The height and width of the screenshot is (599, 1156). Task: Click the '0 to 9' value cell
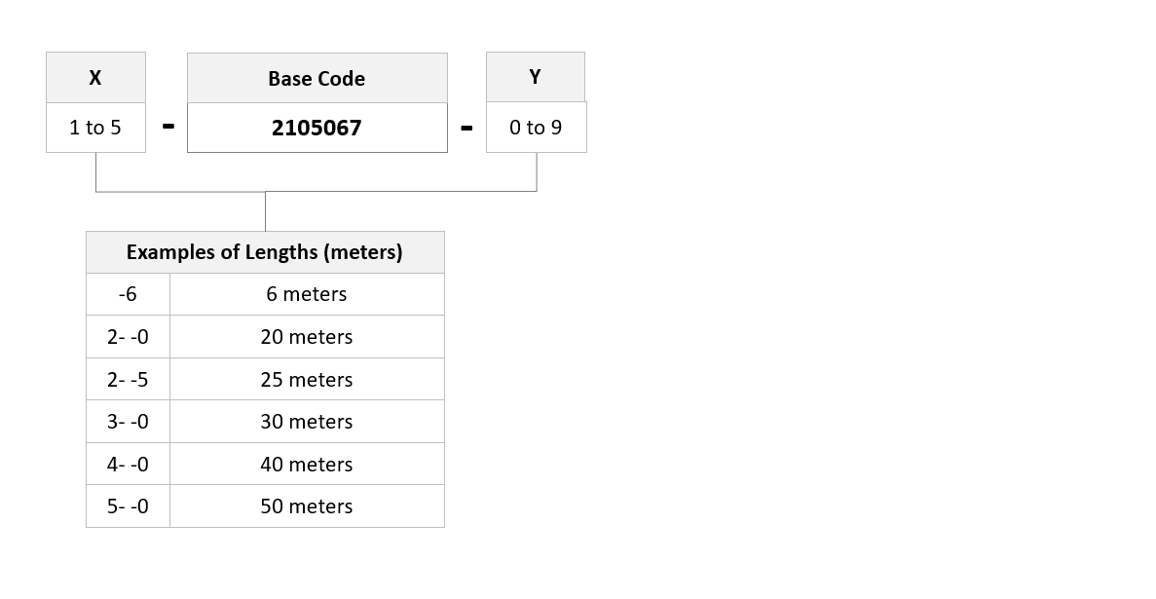(x=536, y=128)
